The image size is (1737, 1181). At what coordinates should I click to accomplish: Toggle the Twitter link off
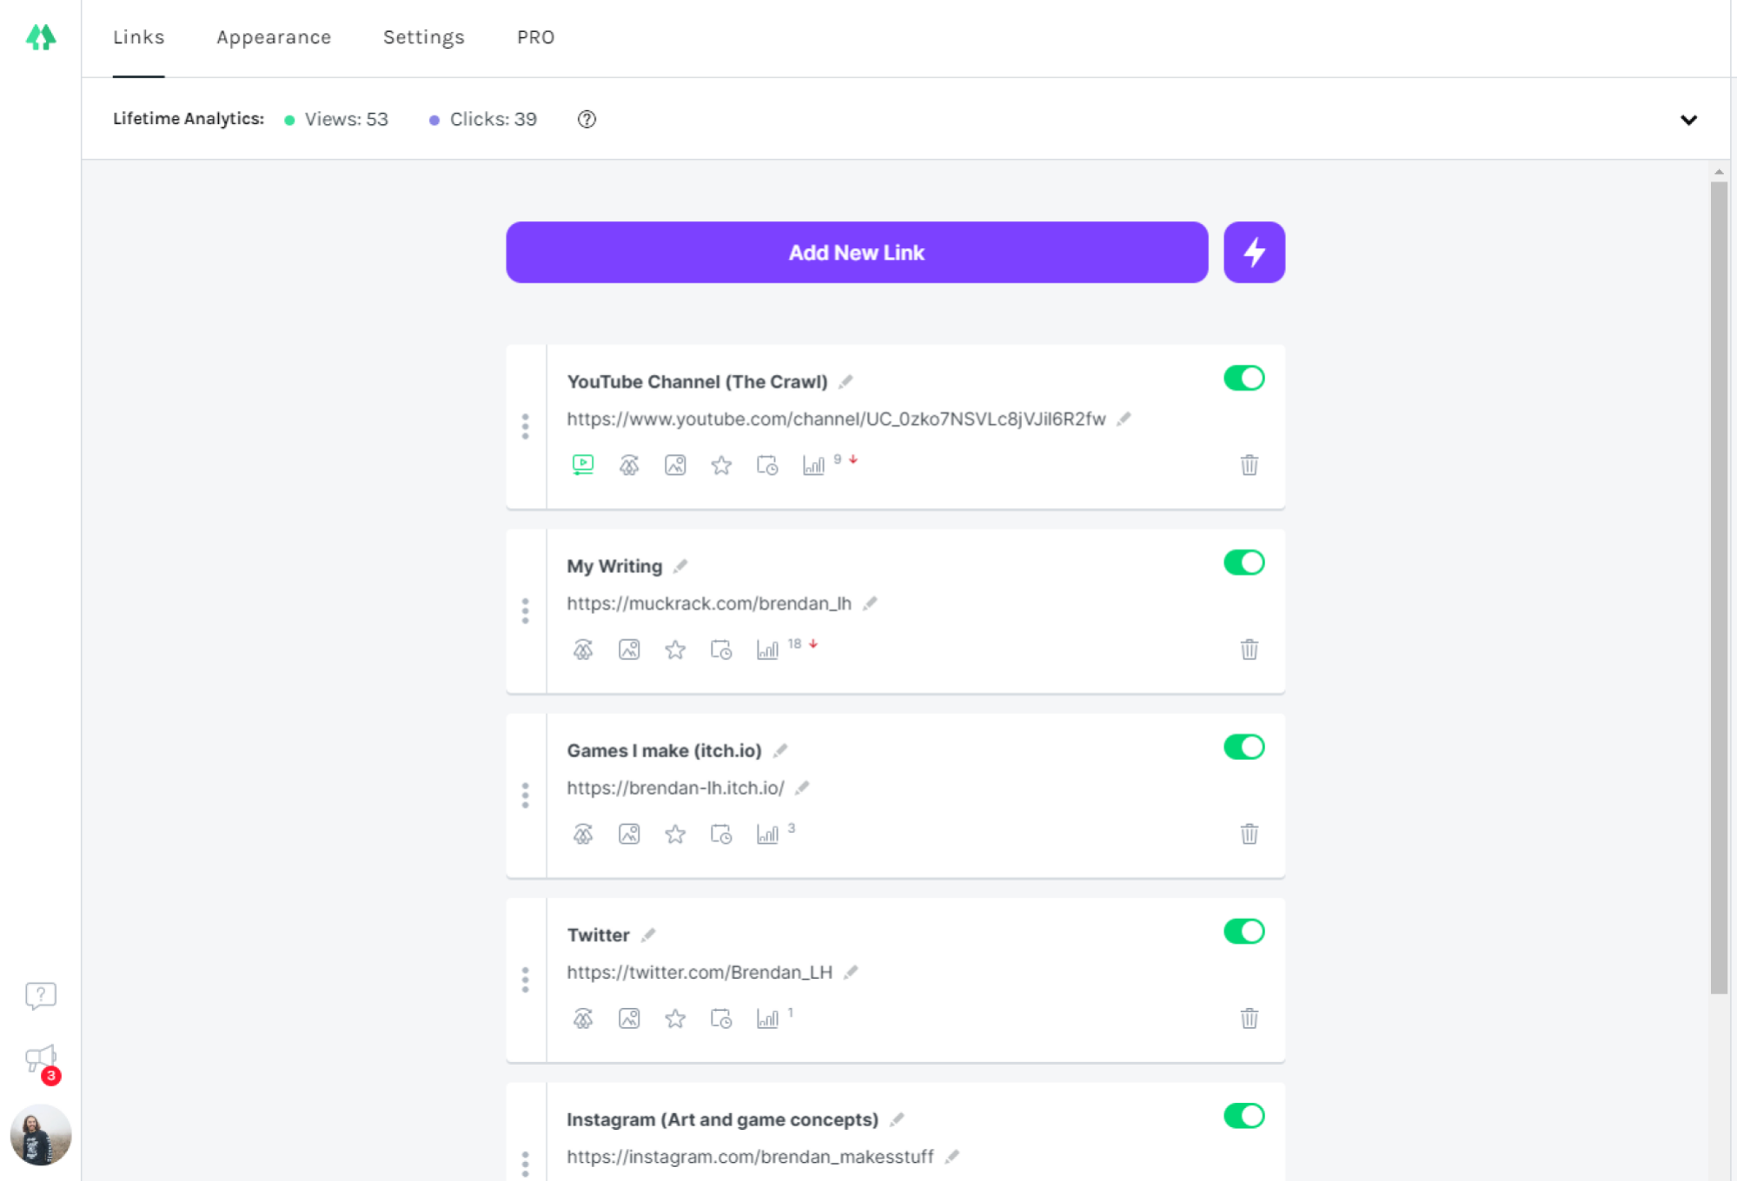pyautogui.click(x=1243, y=931)
